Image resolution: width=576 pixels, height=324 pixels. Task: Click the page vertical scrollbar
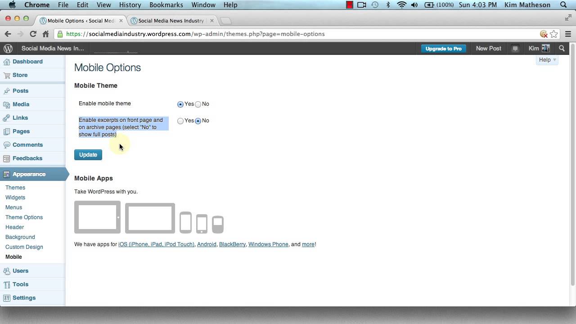coord(572,164)
